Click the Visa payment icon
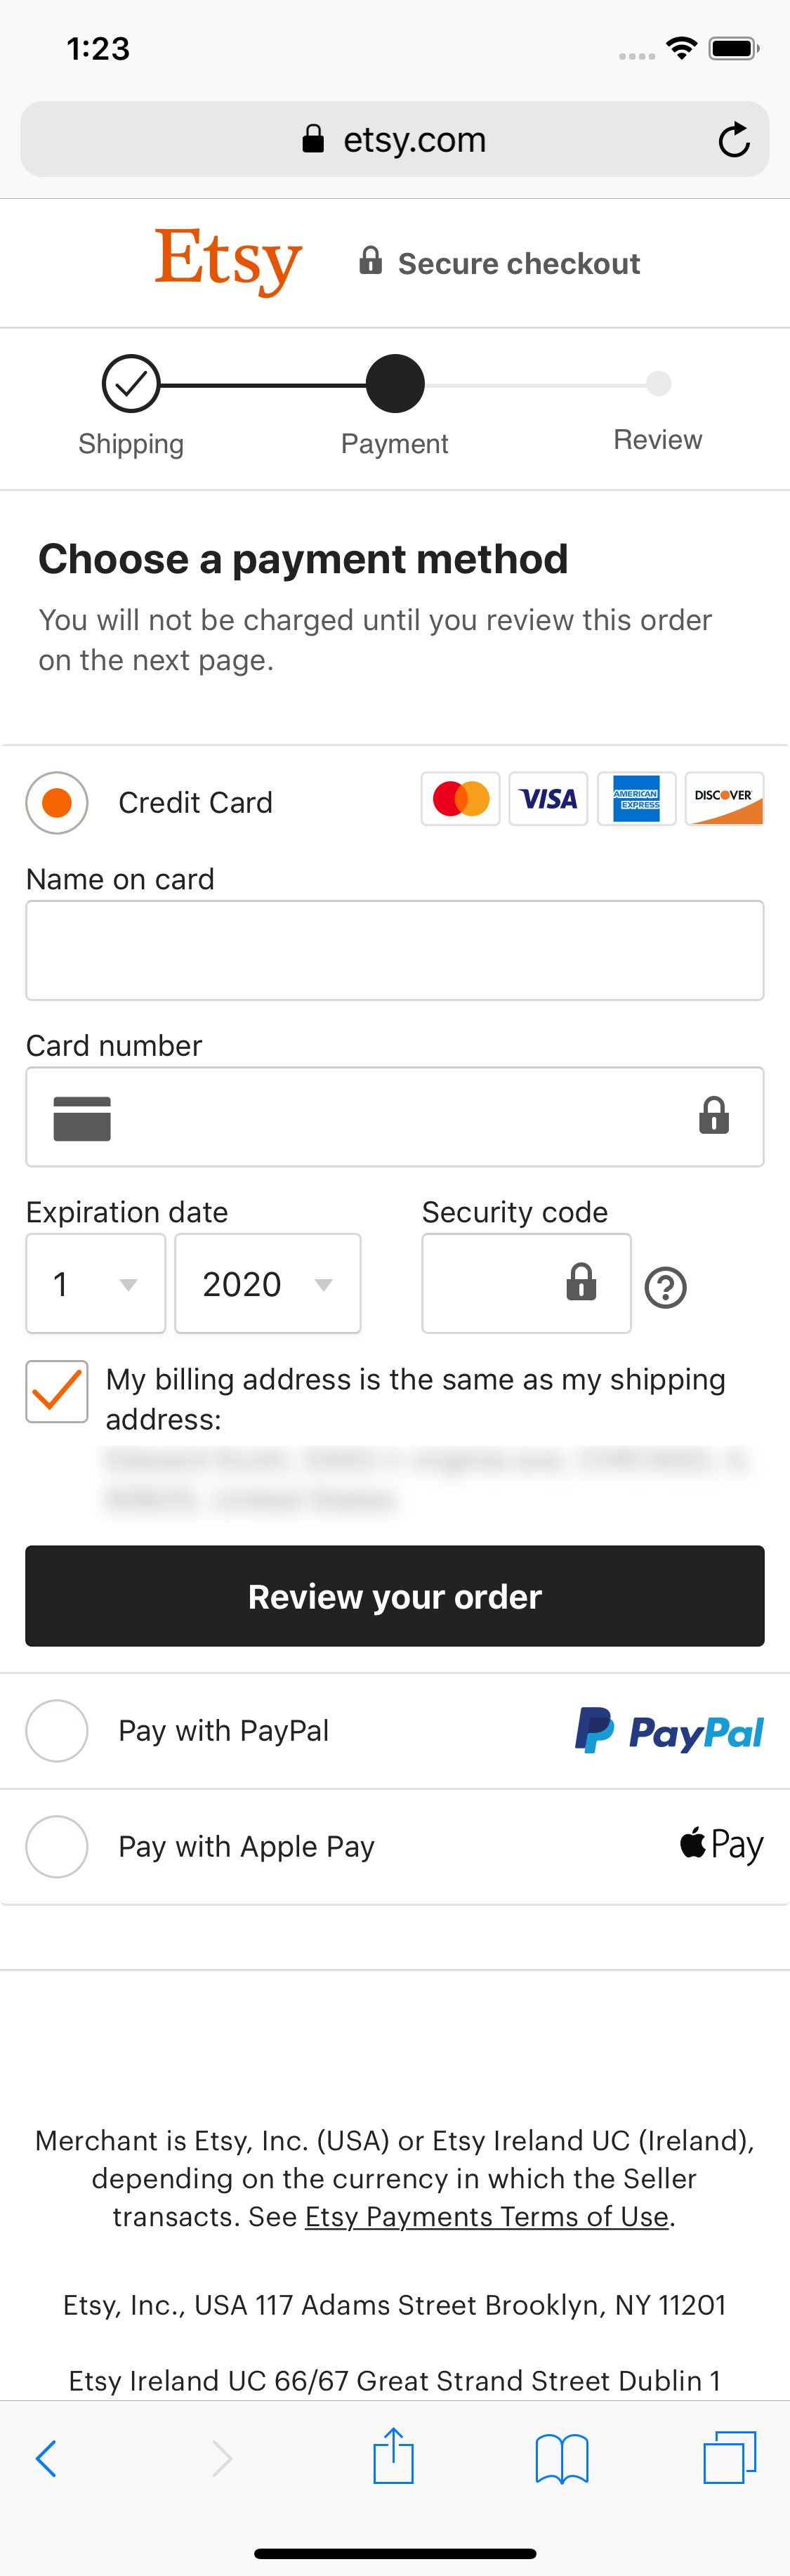Image resolution: width=790 pixels, height=2576 pixels. click(x=548, y=798)
